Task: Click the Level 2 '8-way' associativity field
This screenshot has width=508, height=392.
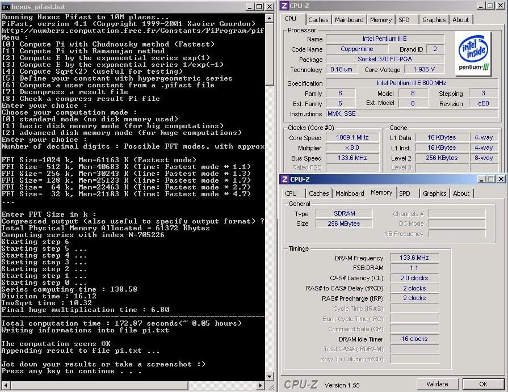Action: (484, 158)
